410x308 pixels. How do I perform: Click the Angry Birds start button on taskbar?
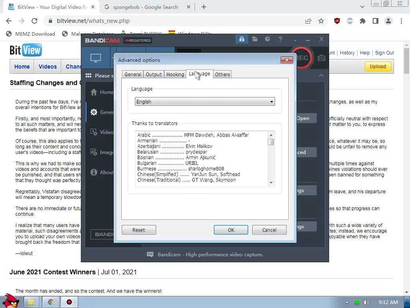(x=10, y=301)
